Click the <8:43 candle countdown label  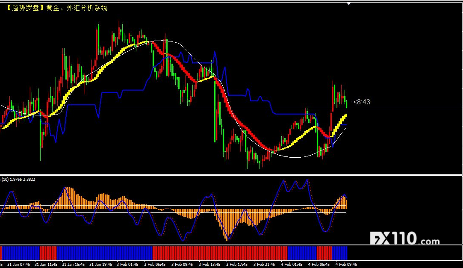click(x=362, y=102)
